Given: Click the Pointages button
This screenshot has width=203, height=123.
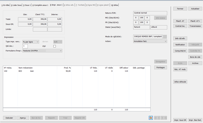Looking at the screenshot, I should [x=160, y=67].
